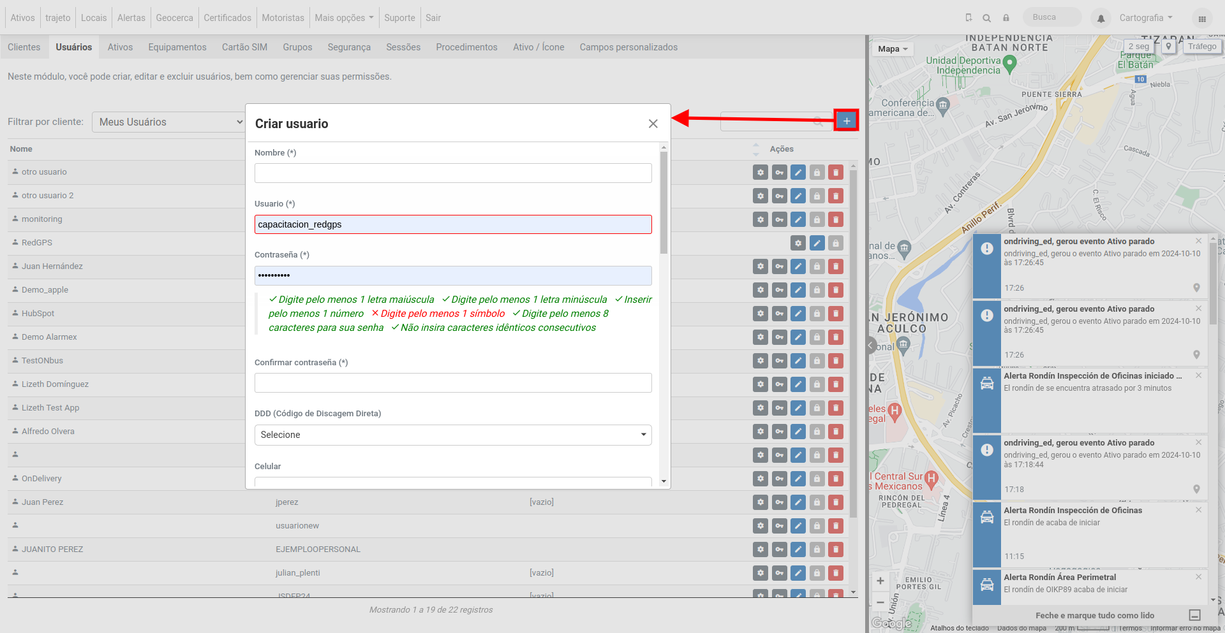This screenshot has width=1225, height=633.
Task: Open Geocerca in top menu
Action: [x=174, y=18]
